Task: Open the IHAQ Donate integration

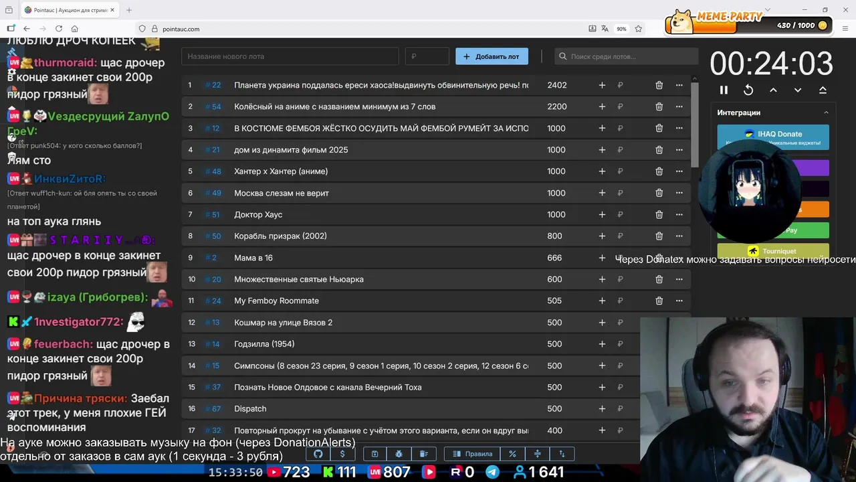Action: click(x=773, y=137)
